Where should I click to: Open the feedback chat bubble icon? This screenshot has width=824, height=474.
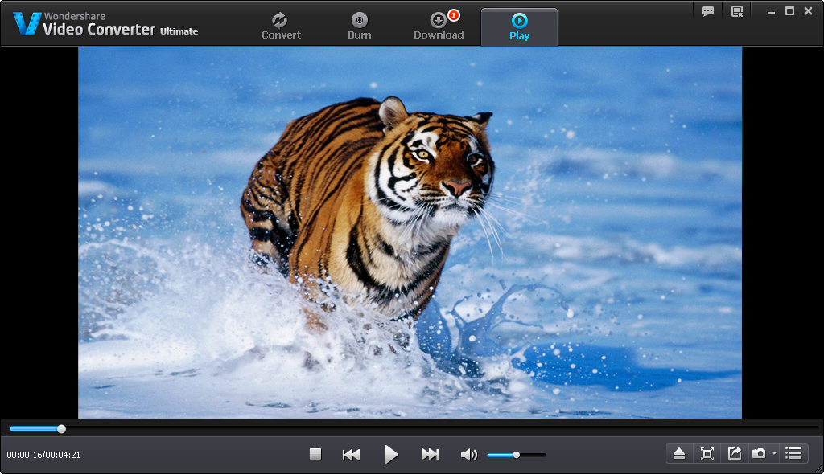click(708, 11)
